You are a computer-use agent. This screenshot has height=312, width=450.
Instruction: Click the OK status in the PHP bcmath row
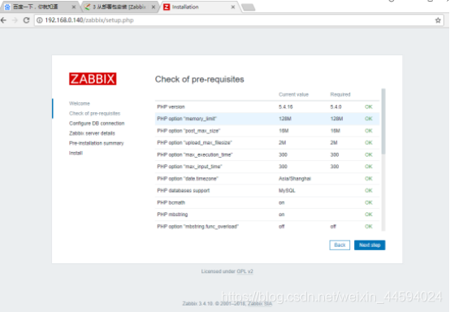tap(369, 202)
